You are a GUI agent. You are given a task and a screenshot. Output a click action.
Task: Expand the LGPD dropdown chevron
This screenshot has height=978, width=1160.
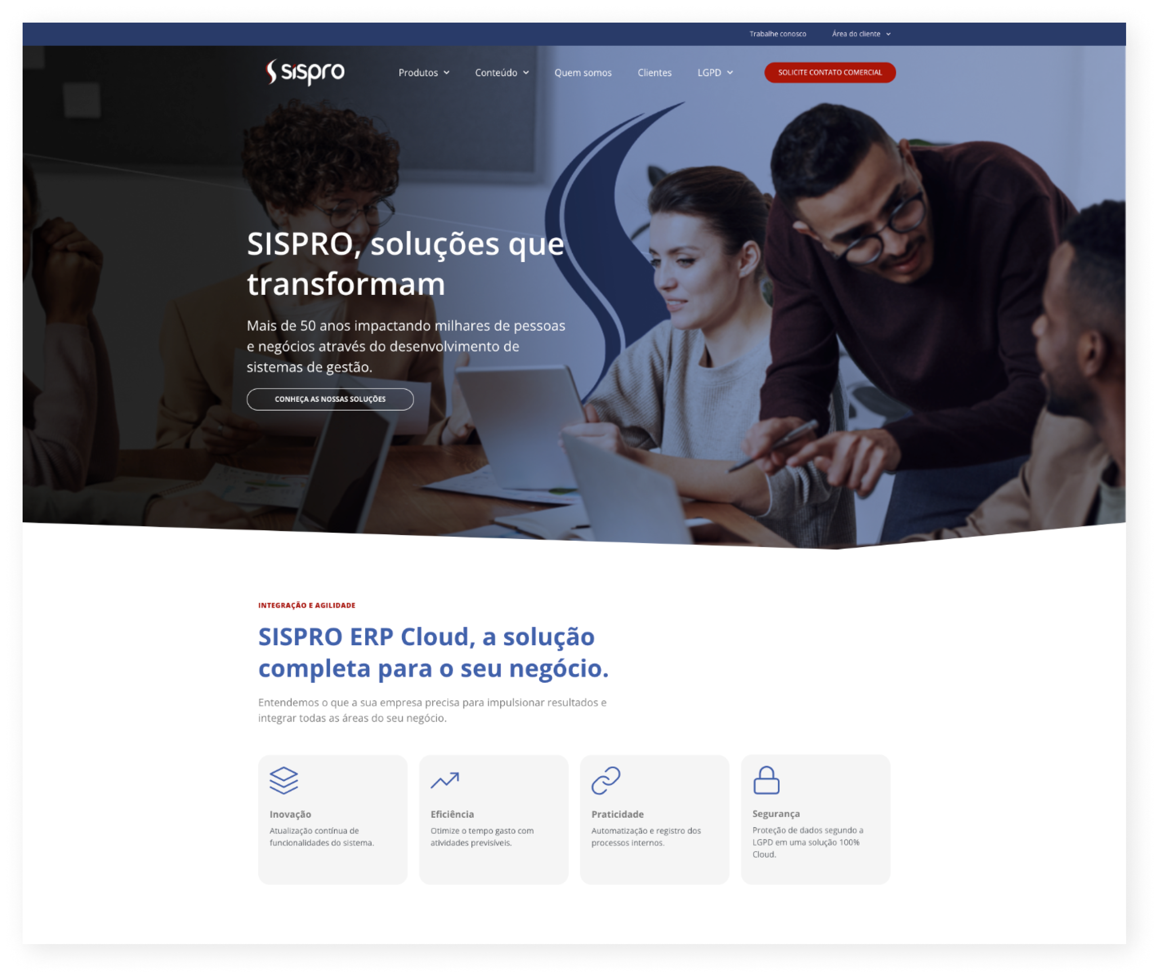pyautogui.click(x=731, y=73)
